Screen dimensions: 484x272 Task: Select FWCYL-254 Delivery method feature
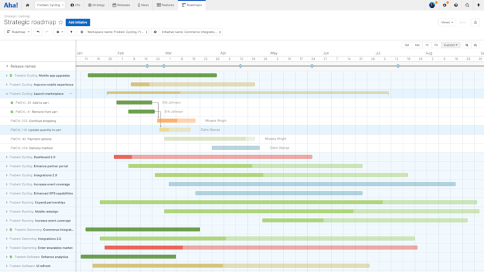(x=32, y=148)
